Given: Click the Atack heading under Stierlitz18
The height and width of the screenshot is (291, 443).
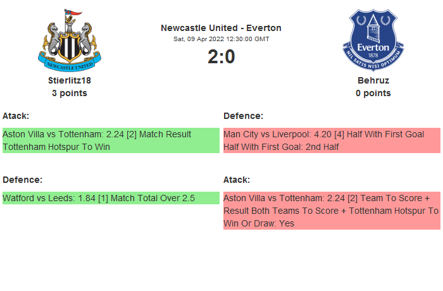Looking at the screenshot, I should (x=16, y=116).
